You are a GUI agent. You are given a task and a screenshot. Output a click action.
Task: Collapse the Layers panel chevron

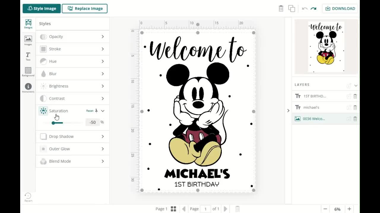[356, 85]
